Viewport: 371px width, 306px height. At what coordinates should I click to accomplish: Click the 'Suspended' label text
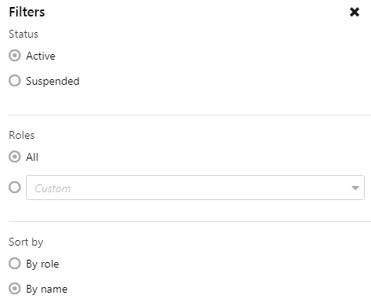pyautogui.click(x=53, y=81)
